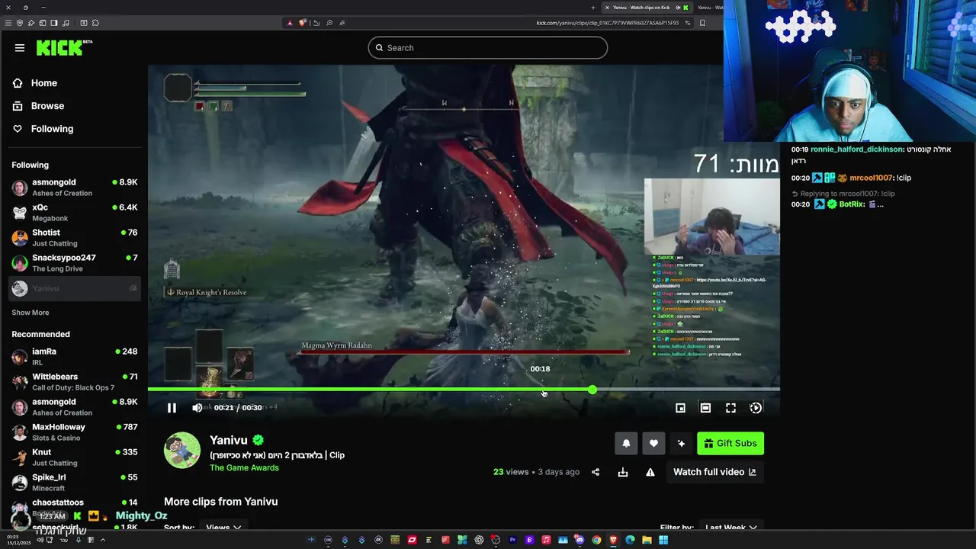Share the clip via share icon

596,472
